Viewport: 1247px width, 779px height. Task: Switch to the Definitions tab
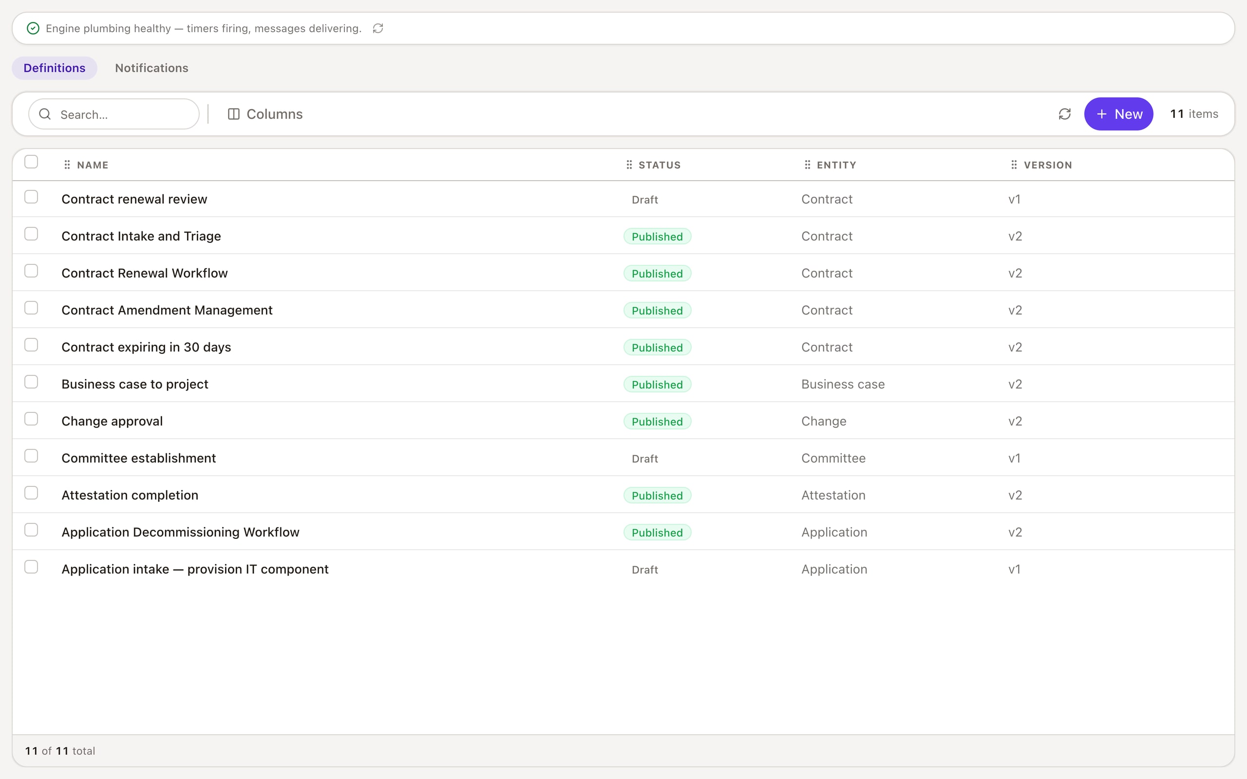tap(55, 68)
